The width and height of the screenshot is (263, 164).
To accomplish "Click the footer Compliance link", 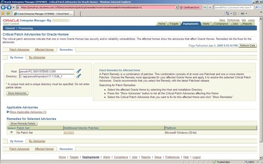I will point(121,157).
